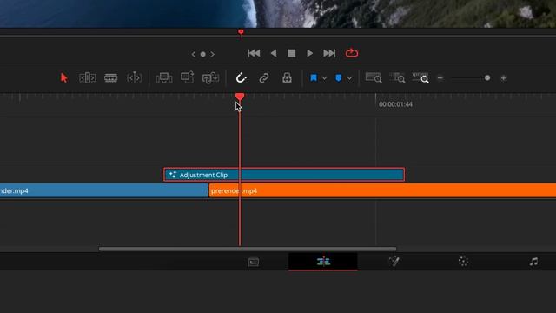Play the timeline forward
This screenshot has width=556, height=313.
[x=309, y=53]
